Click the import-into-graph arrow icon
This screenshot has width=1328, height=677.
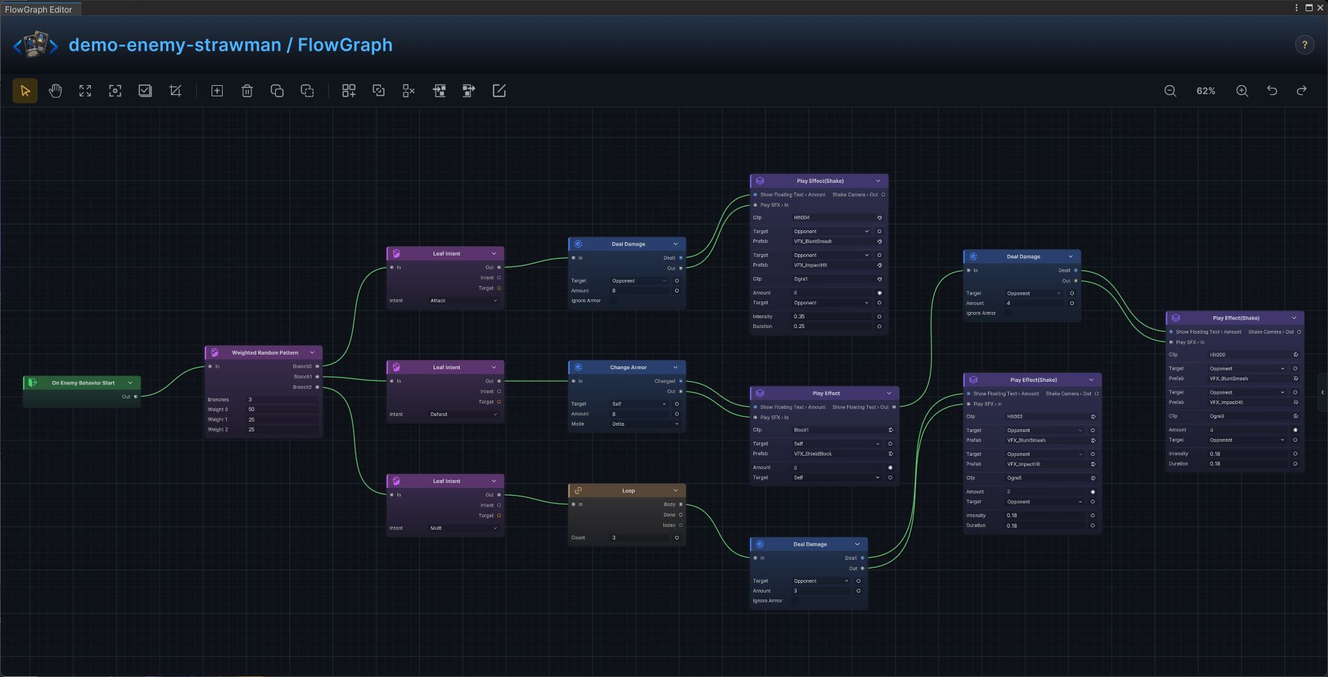[x=439, y=91]
